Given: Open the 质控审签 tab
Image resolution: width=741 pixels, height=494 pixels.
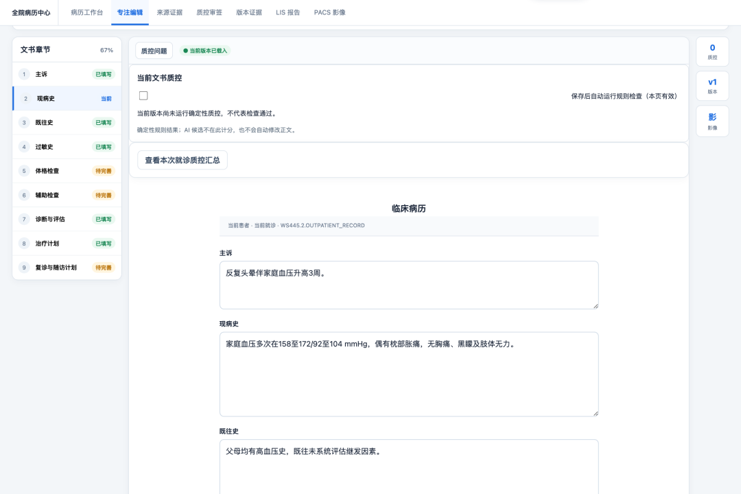Looking at the screenshot, I should coord(209,13).
